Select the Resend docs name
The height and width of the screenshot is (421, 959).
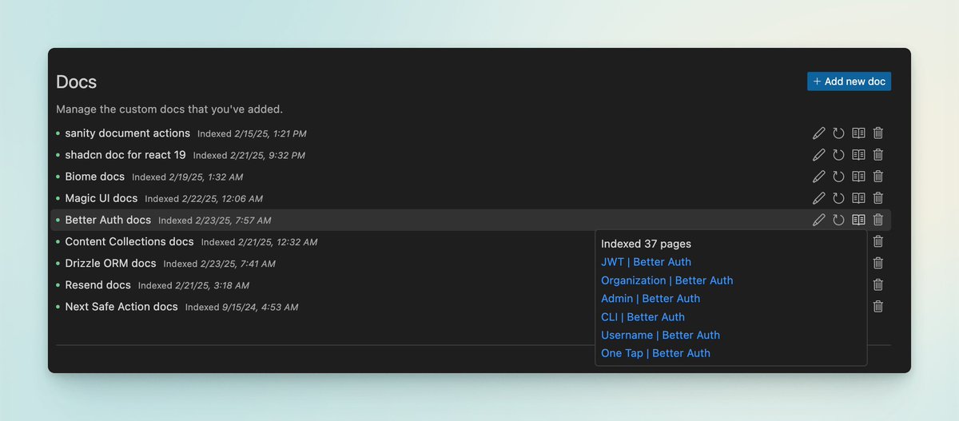click(x=97, y=284)
